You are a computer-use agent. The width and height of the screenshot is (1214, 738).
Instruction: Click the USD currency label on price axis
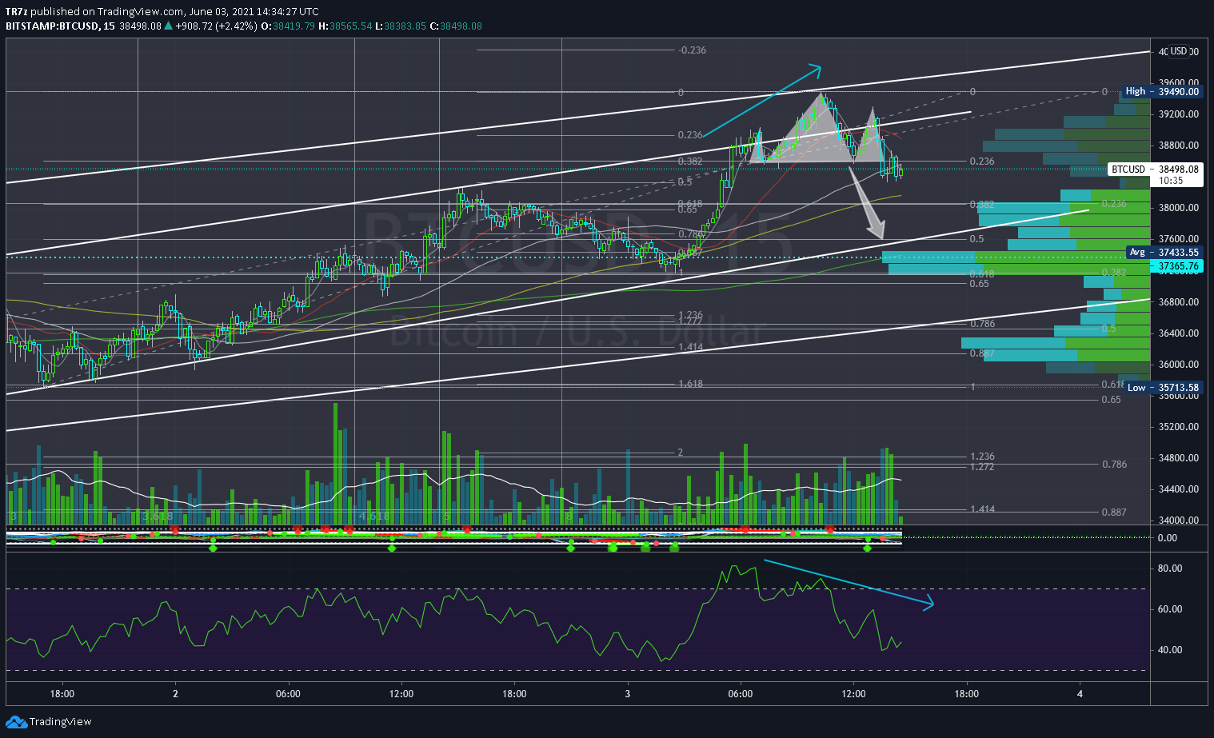[1178, 51]
